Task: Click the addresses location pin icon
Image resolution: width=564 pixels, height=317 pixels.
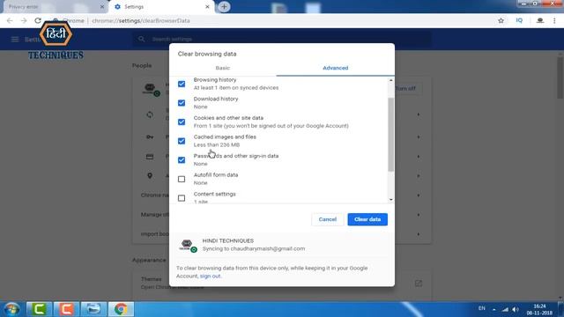Action: coord(150,176)
